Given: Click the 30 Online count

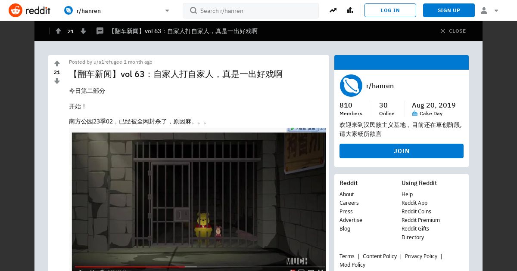Looking at the screenshot, I should [386, 109].
